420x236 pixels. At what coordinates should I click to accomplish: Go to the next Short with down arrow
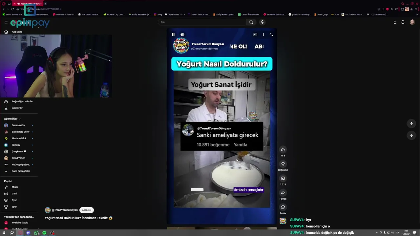pyautogui.click(x=411, y=135)
